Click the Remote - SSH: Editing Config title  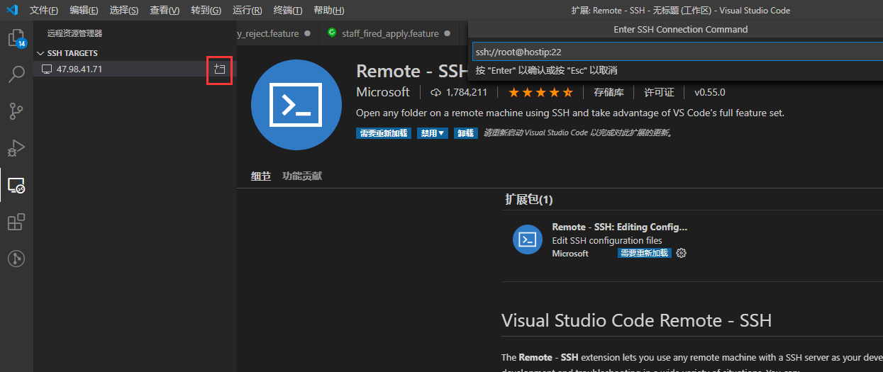pyautogui.click(x=620, y=227)
